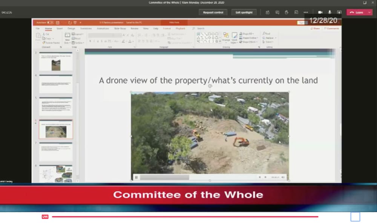
Task: Toggle Underline formatting
Action: [98, 41]
